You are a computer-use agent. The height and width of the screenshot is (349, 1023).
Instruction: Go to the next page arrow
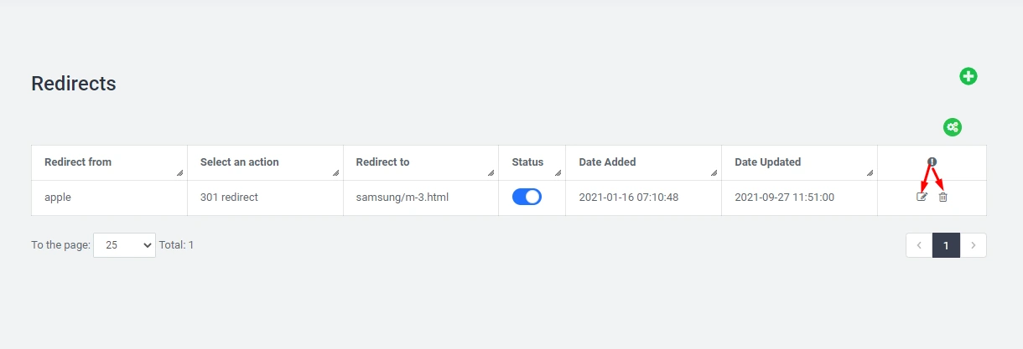973,245
